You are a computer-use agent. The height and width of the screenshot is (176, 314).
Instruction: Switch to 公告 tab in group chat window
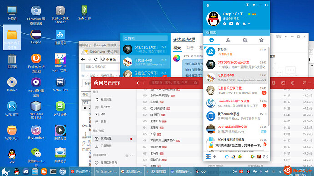pos(190,48)
